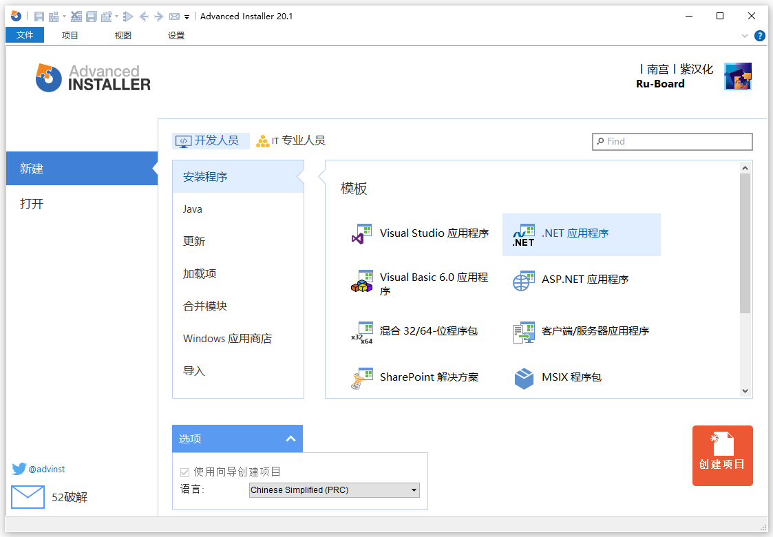The height and width of the screenshot is (537, 773).
Task: Switch to 开发人员 mode
Action: tap(211, 140)
